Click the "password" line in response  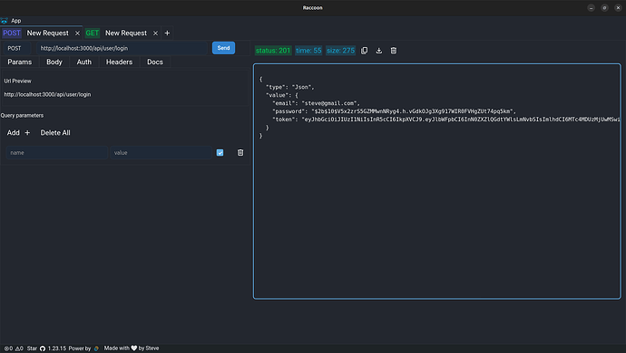pyautogui.click(x=394, y=111)
